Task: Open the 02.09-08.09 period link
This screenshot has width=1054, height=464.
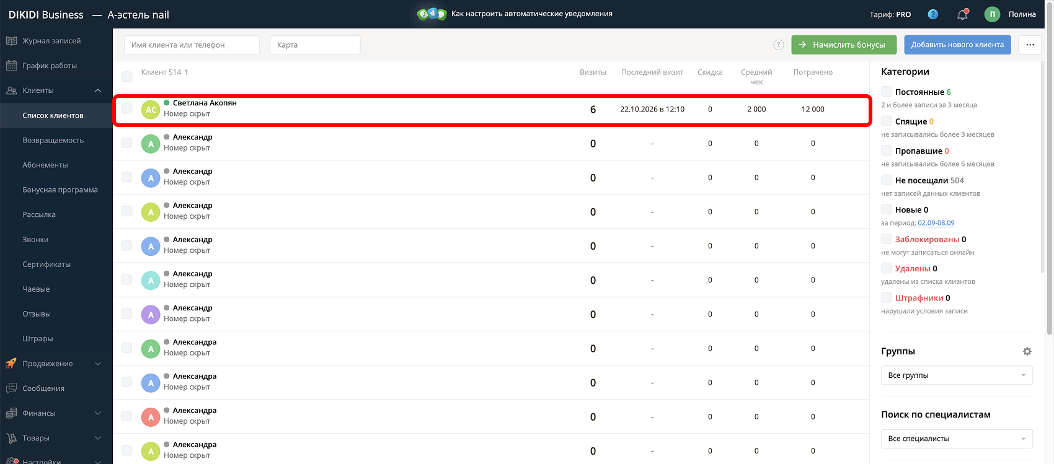Action: click(936, 223)
